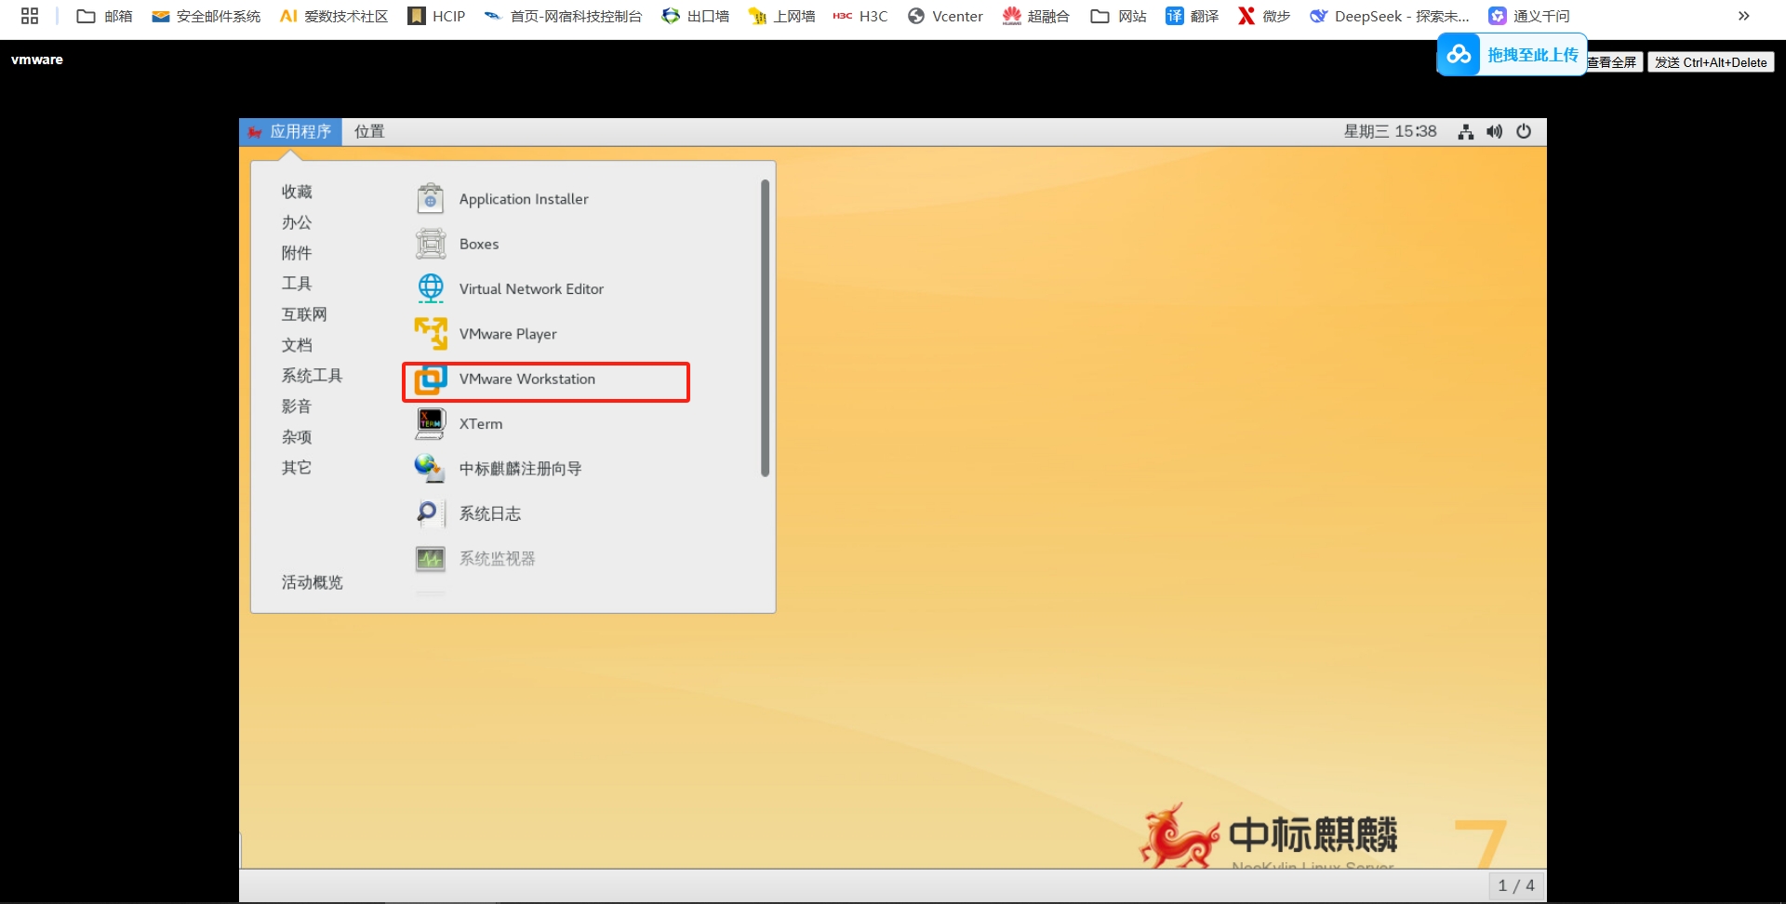This screenshot has height=904, width=1786.
Task: Open 系统监视器 monitor icon
Action: coord(430,558)
